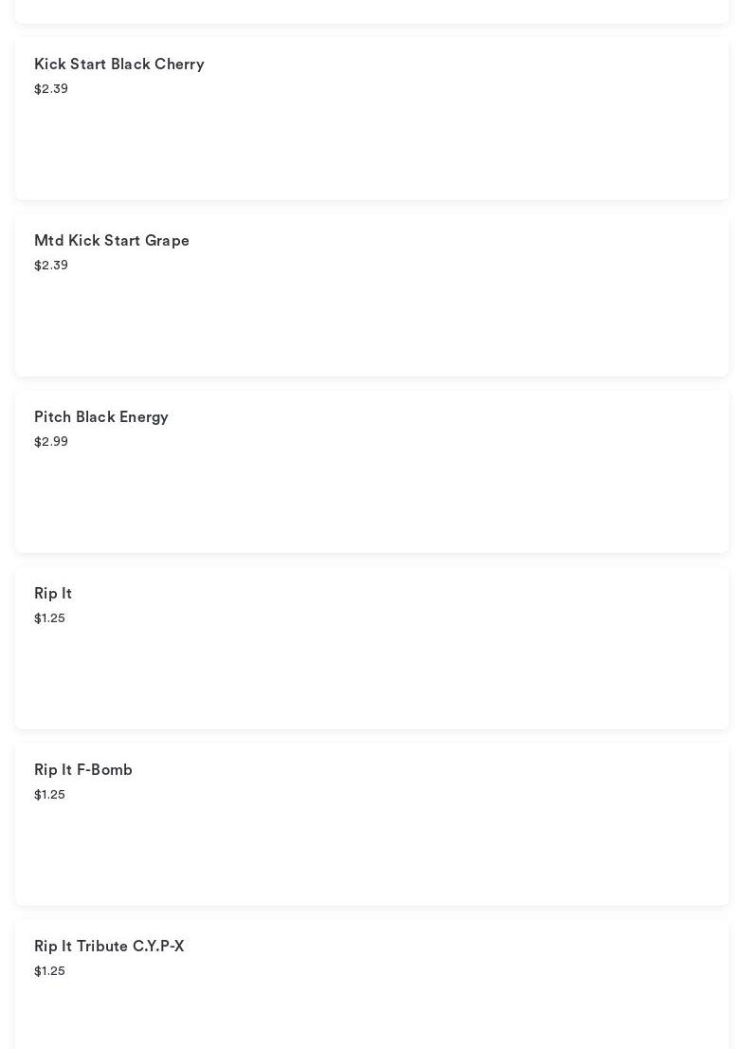Open Pitch Black Energy product title
This screenshot has width=744, height=1049.
[x=101, y=417]
